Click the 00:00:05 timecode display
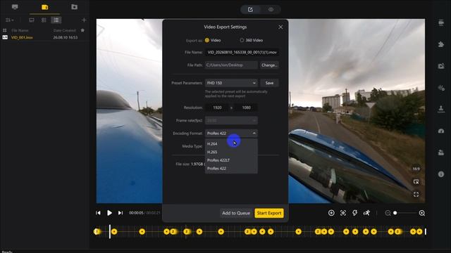This screenshot has width=451, height=253. tap(136, 213)
